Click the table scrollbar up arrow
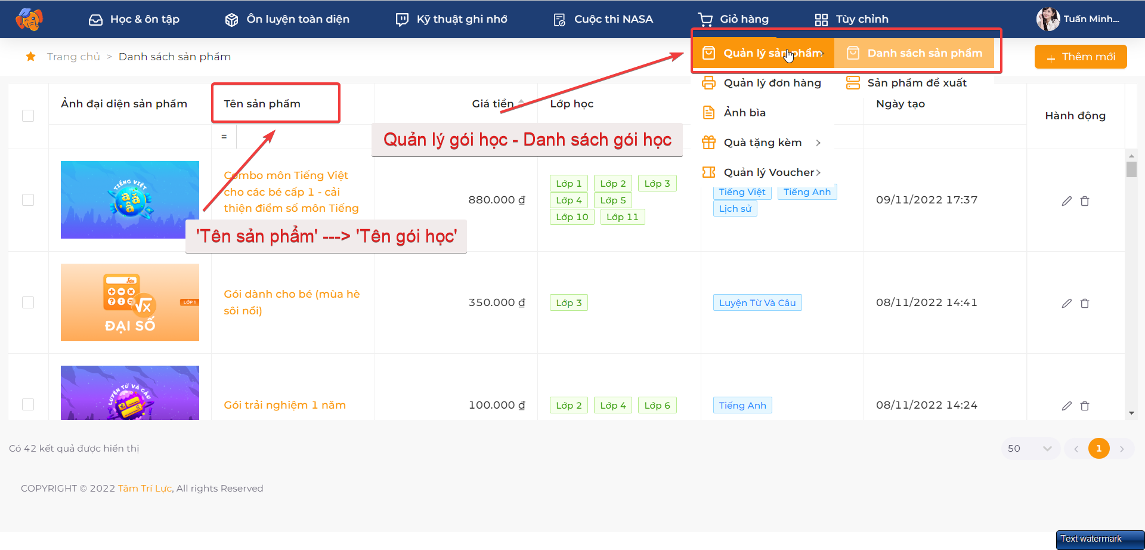This screenshot has height=550, width=1145. tap(1131, 156)
